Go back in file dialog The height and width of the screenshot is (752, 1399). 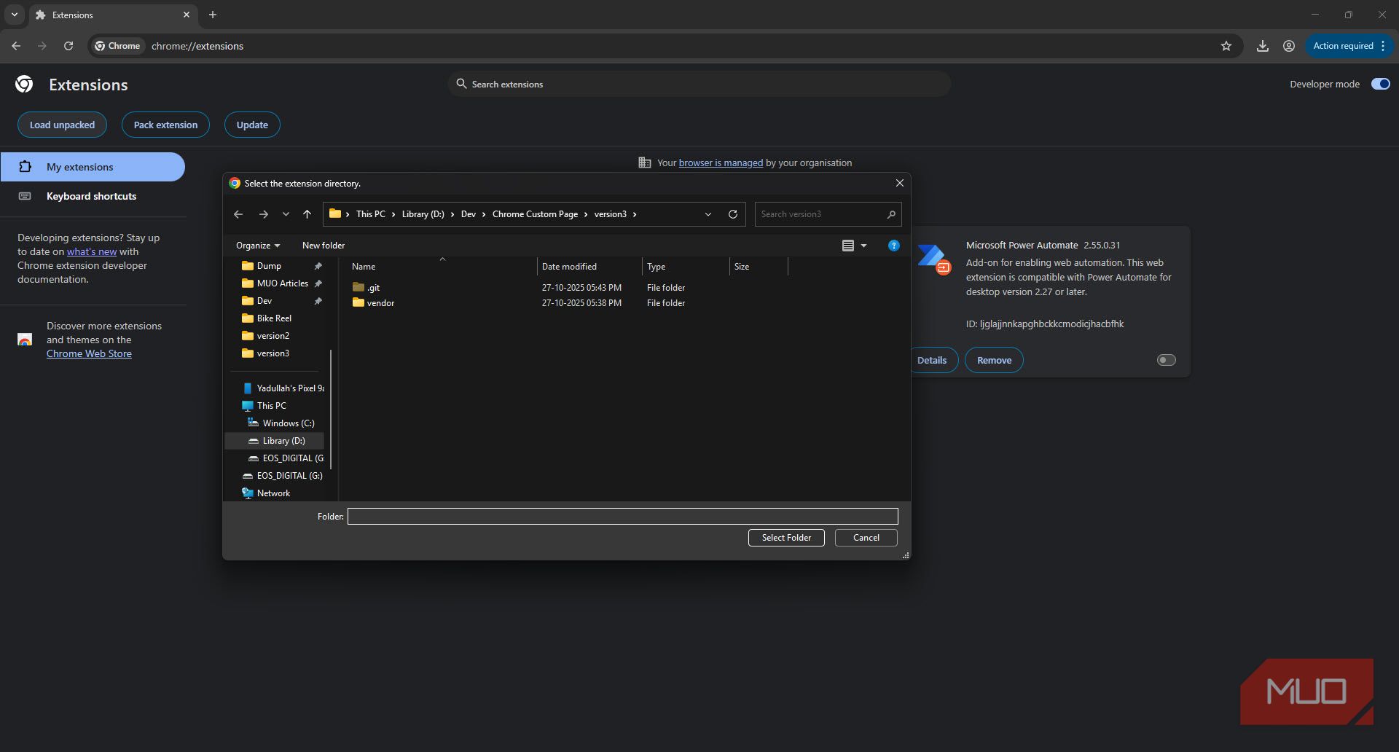(x=238, y=214)
